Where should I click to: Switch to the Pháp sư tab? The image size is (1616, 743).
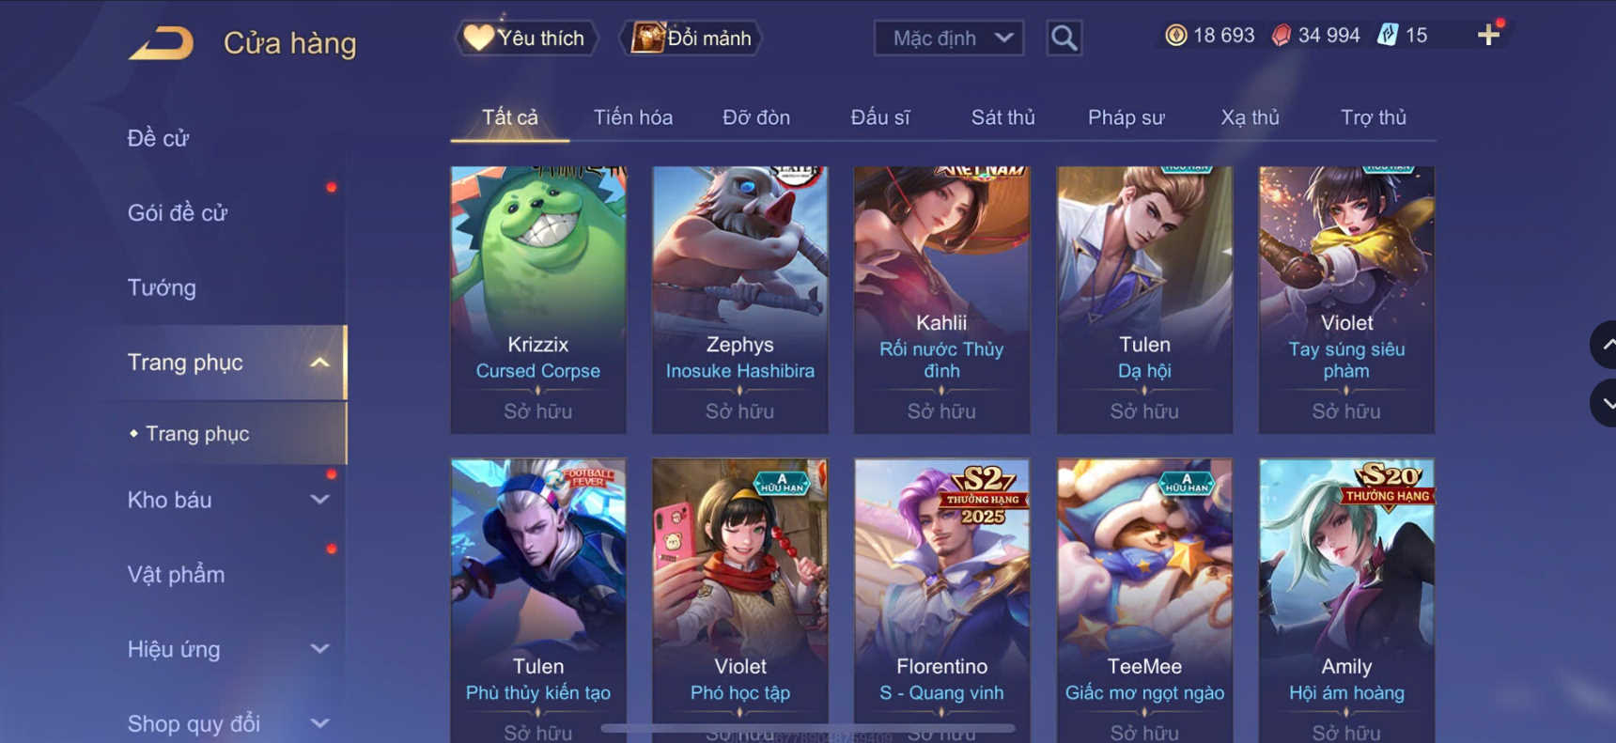(x=1126, y=117)
